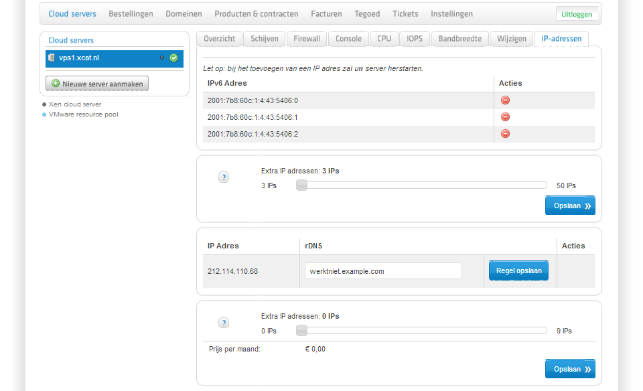Click the IPv6 extra IP addresses slider handle

point(301,185)
